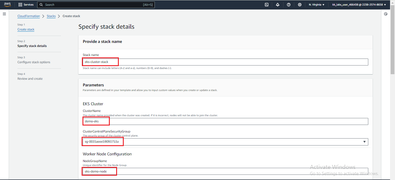Click Provide a stack name heading
395x180 pixels.
[x=102, y=41]
